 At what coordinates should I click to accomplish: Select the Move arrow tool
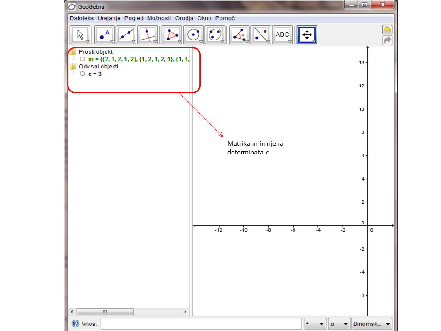(x=79, y=34)
